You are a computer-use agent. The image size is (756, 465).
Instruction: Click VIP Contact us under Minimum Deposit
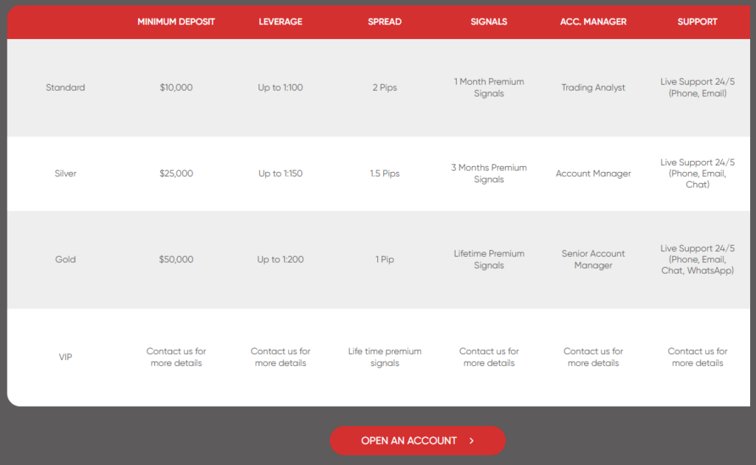176,357
